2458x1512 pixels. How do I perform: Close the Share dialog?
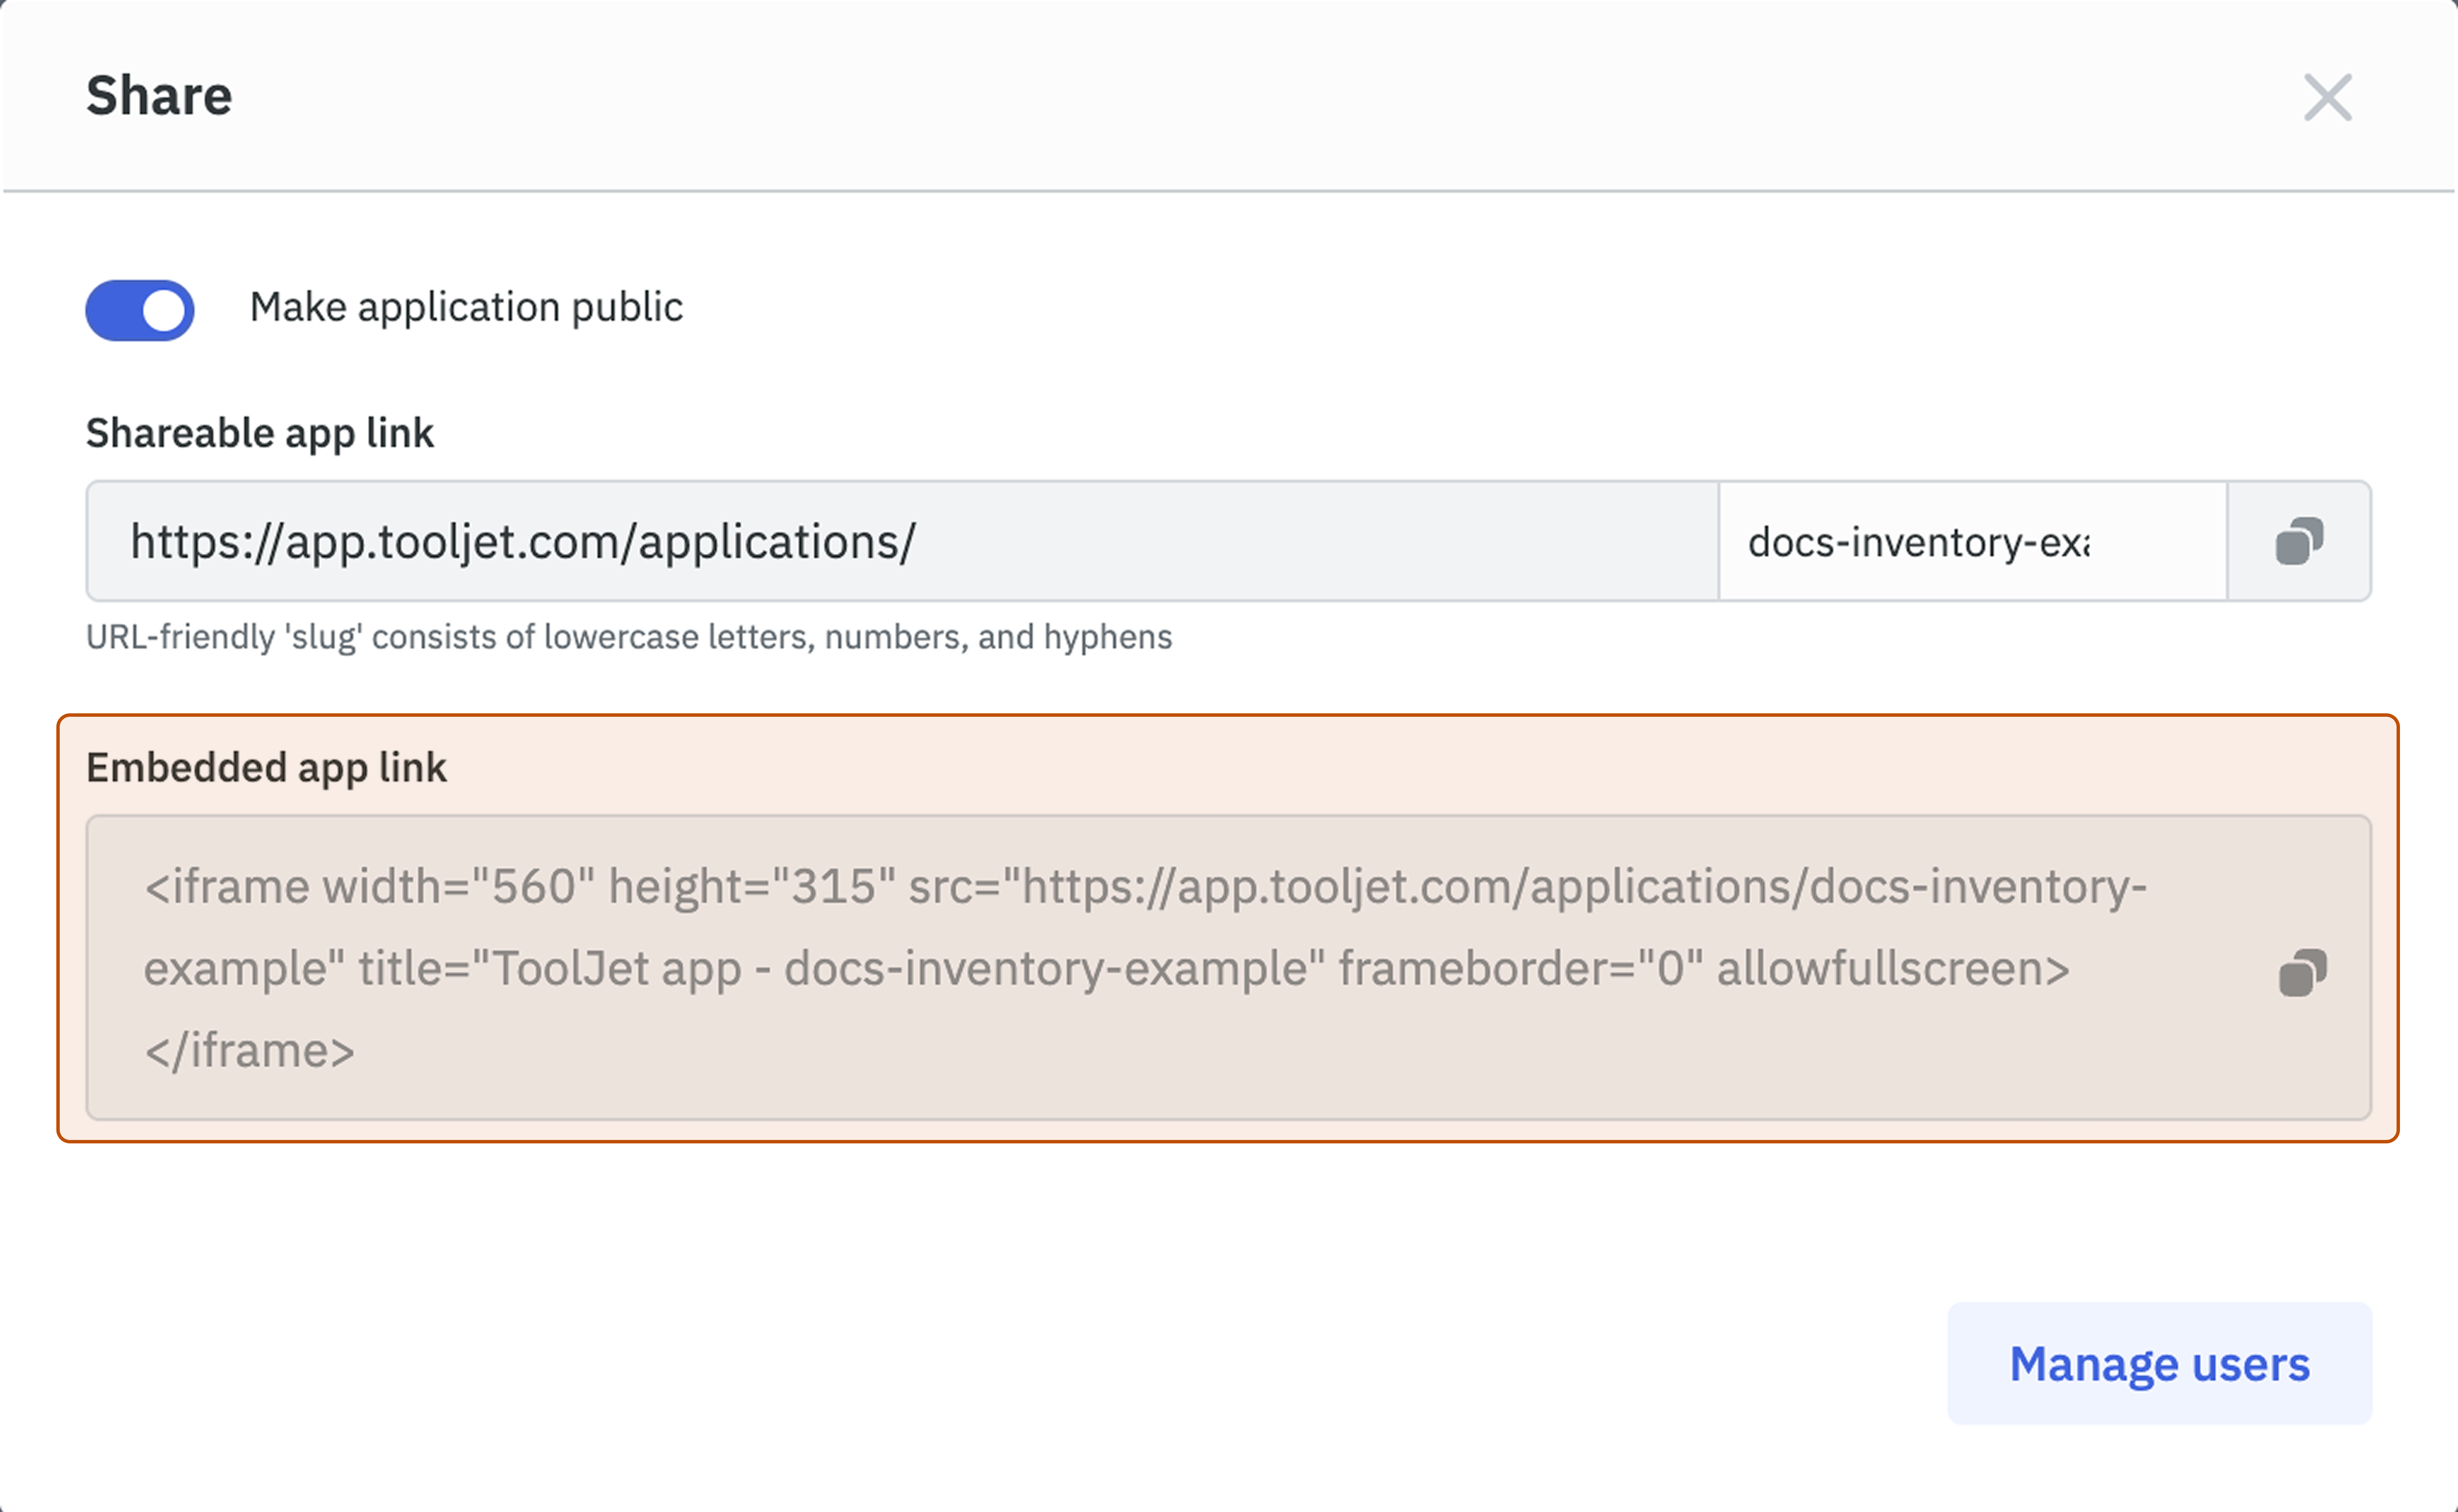(x=2328, y=97)
